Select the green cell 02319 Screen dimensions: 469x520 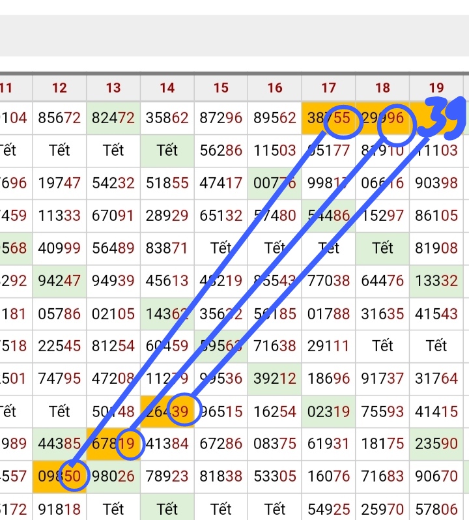point(328,411)
